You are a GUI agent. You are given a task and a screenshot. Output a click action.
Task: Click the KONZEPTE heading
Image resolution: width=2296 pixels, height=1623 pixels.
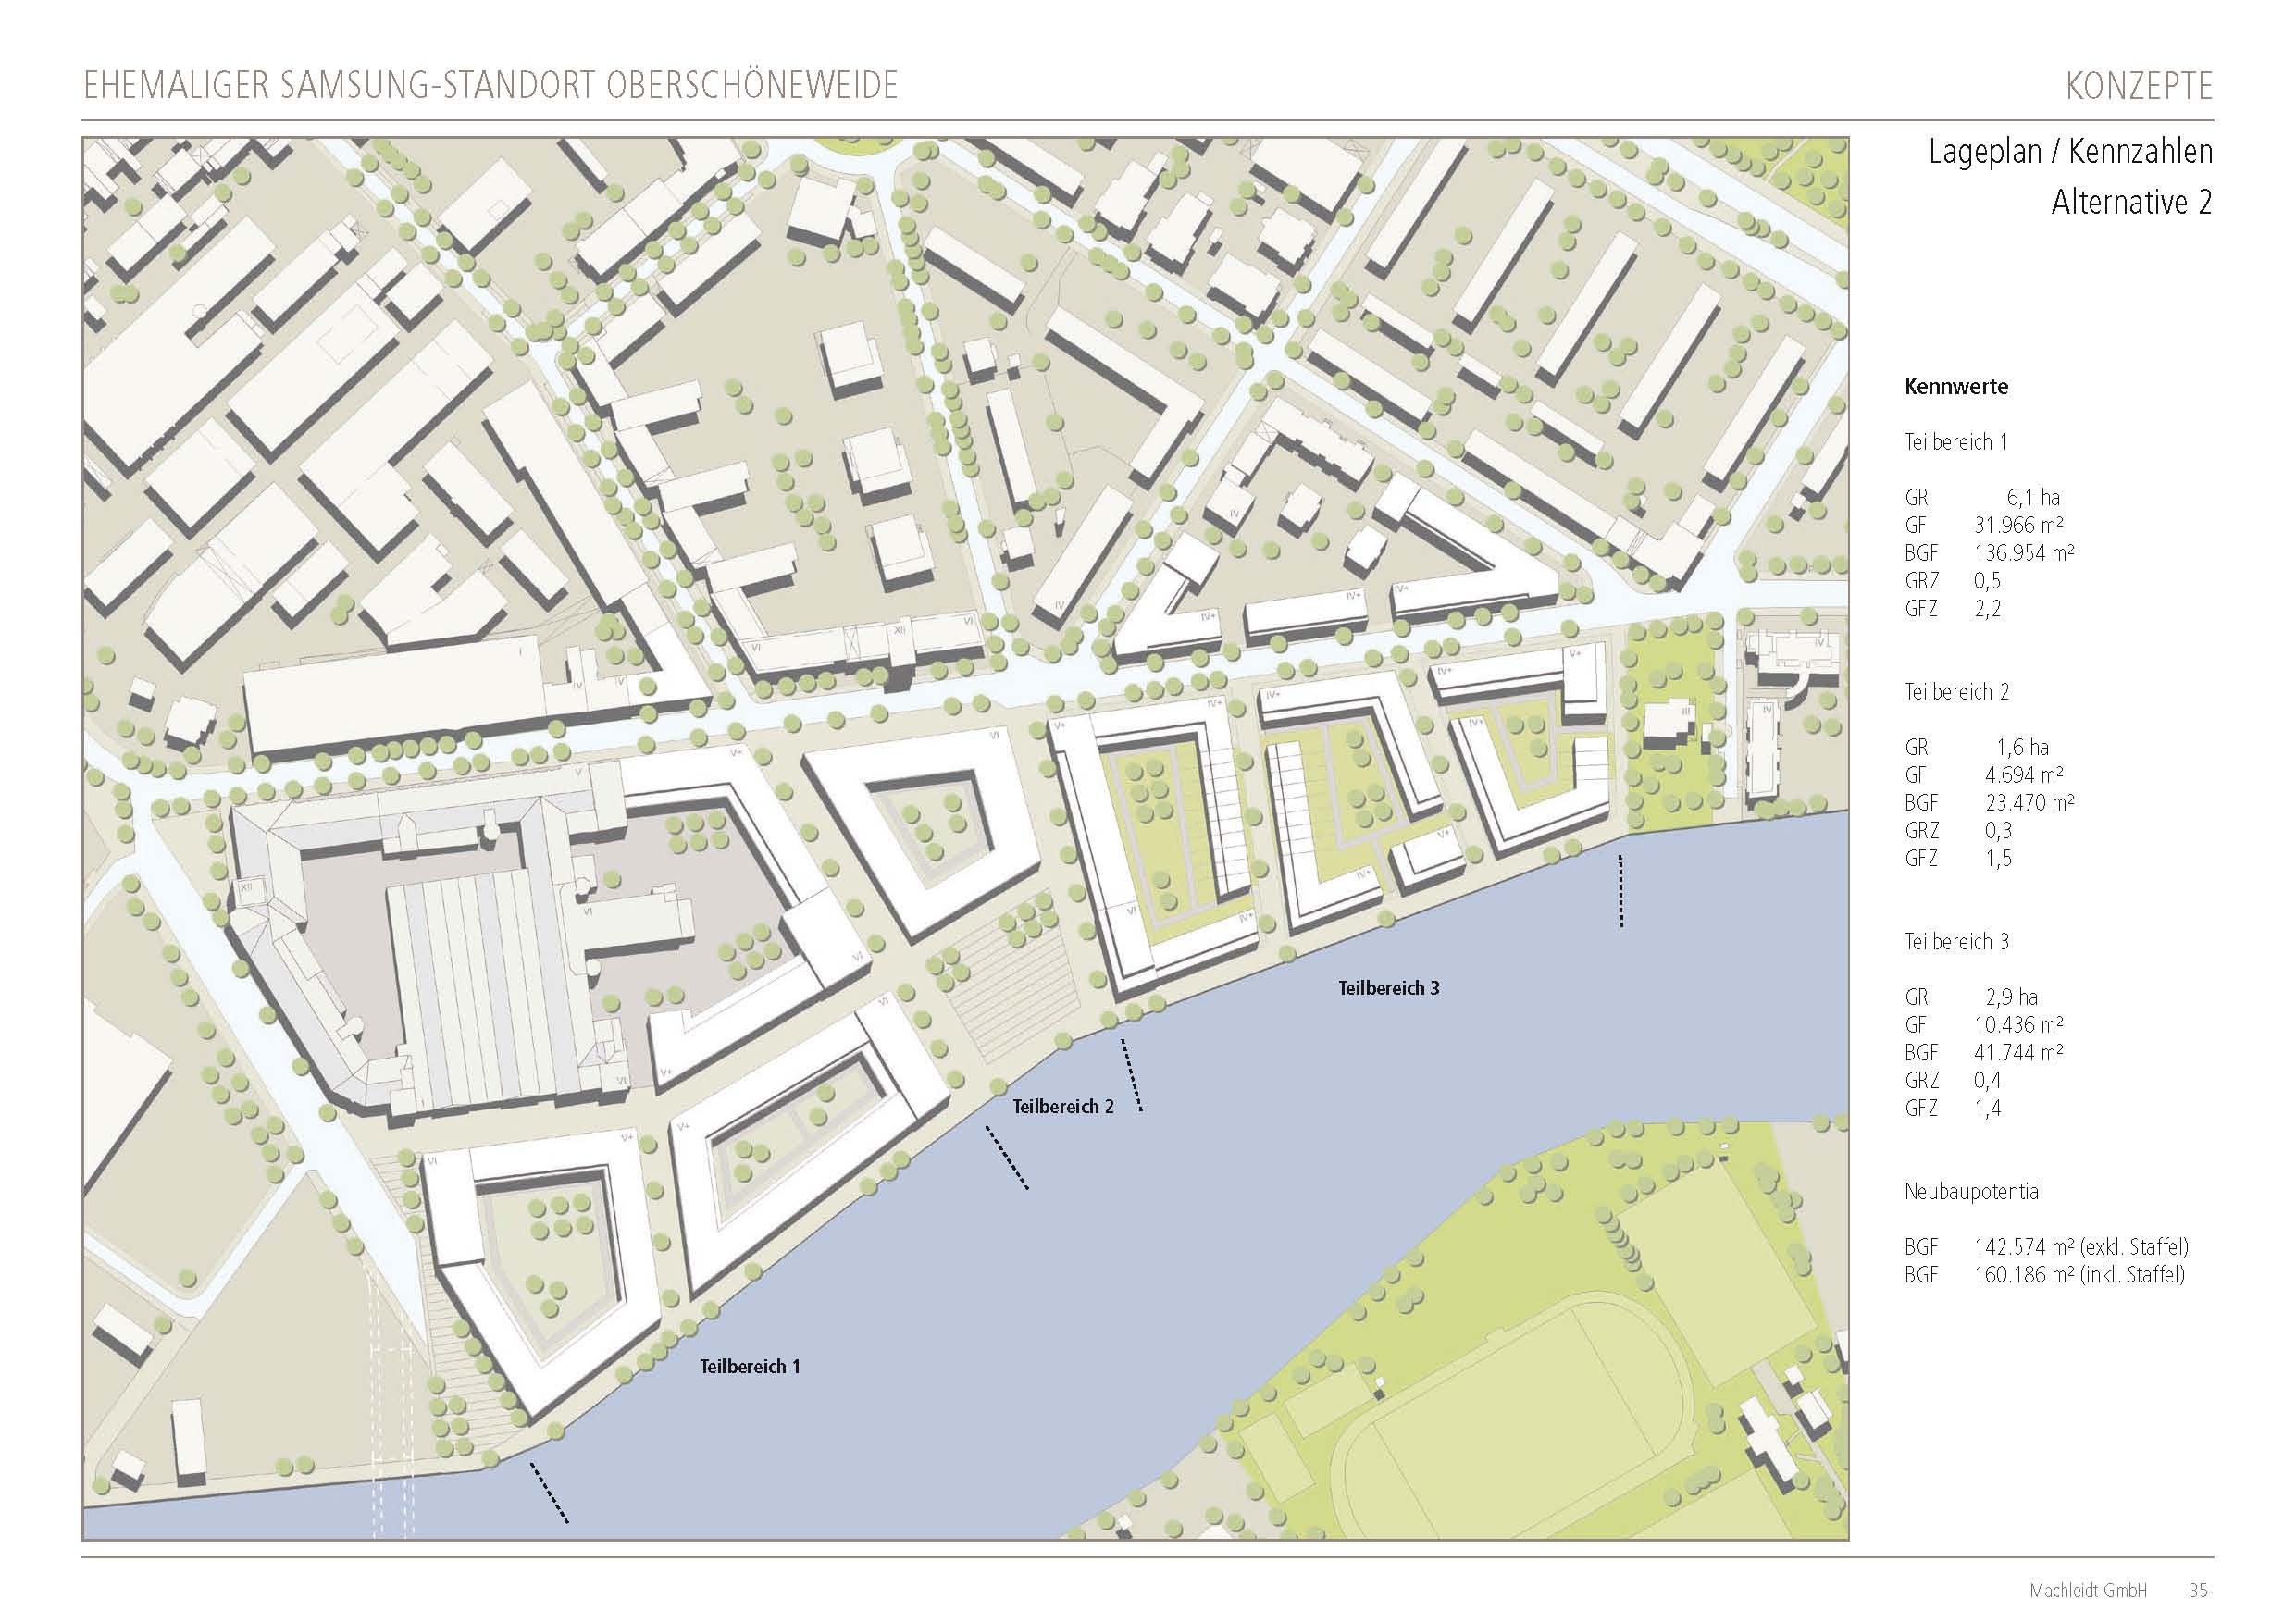click(2139, 87)
